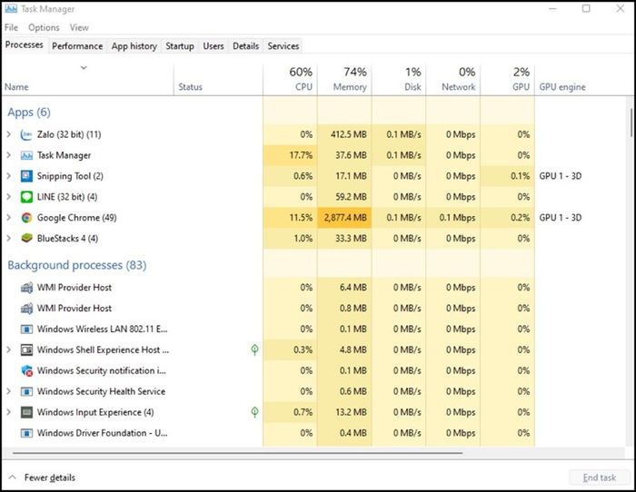Select the Zalo app icon
Screen dimensions: 636x492
coord(26,135)
